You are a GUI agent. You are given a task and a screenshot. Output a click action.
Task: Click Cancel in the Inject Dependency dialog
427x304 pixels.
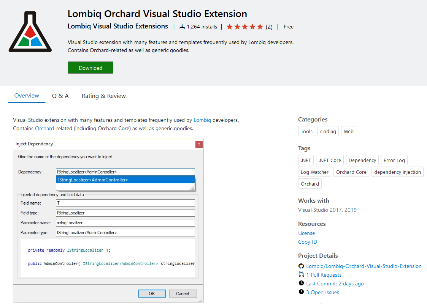[183, 294]
